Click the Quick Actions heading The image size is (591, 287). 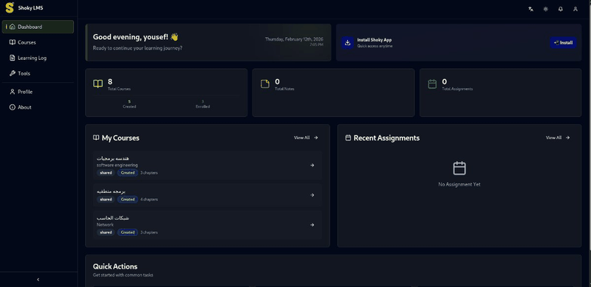(115, 266)
